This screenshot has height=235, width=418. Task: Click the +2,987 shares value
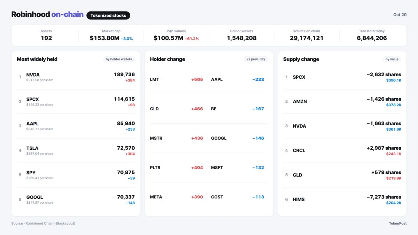point(384,148)
